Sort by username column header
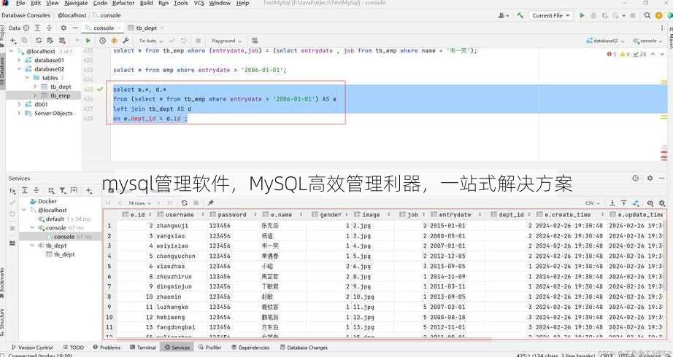 pos(180,215)
